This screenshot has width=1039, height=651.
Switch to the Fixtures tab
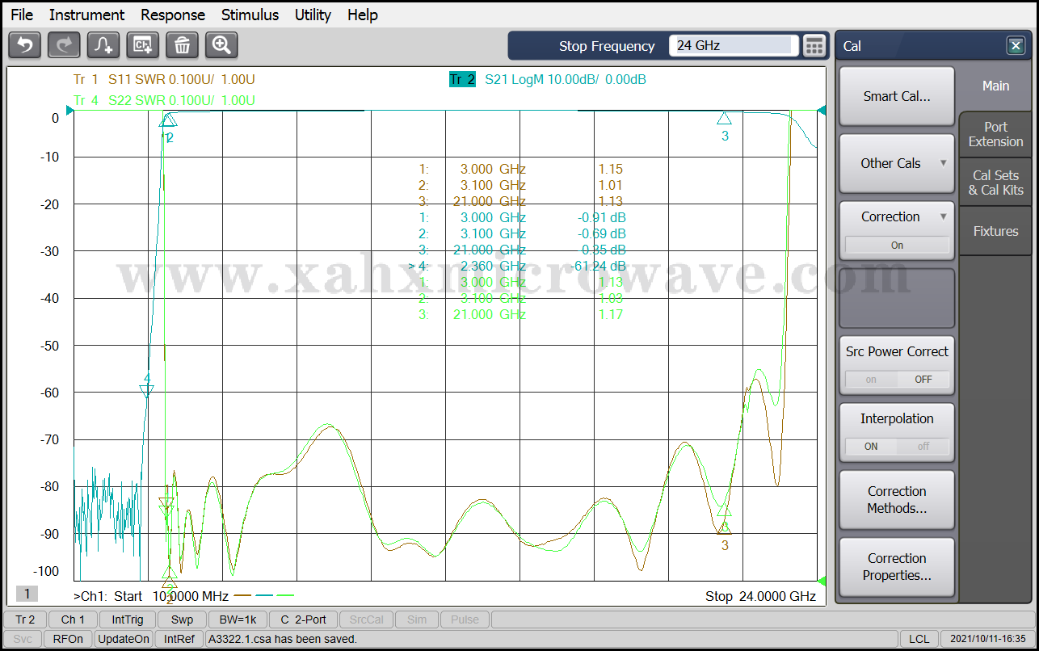[x=995, y=231]
